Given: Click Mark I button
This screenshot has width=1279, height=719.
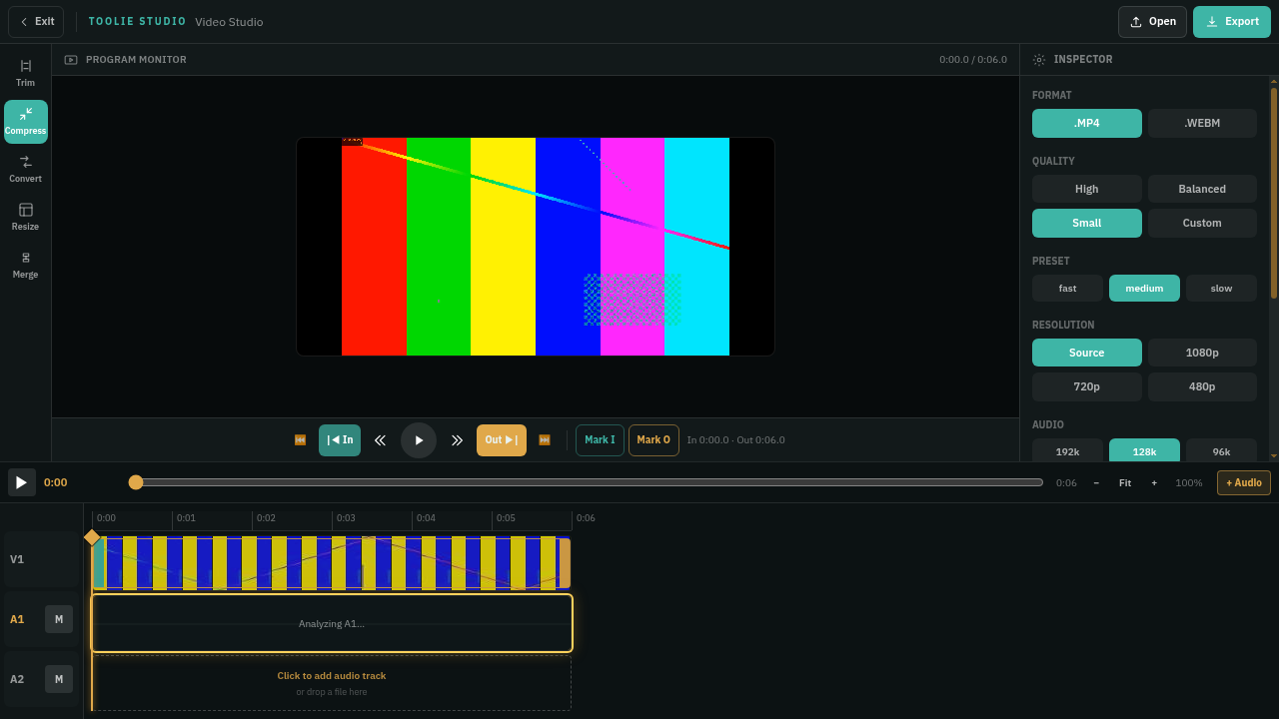Looking at the screenshot, I should 600,440.
